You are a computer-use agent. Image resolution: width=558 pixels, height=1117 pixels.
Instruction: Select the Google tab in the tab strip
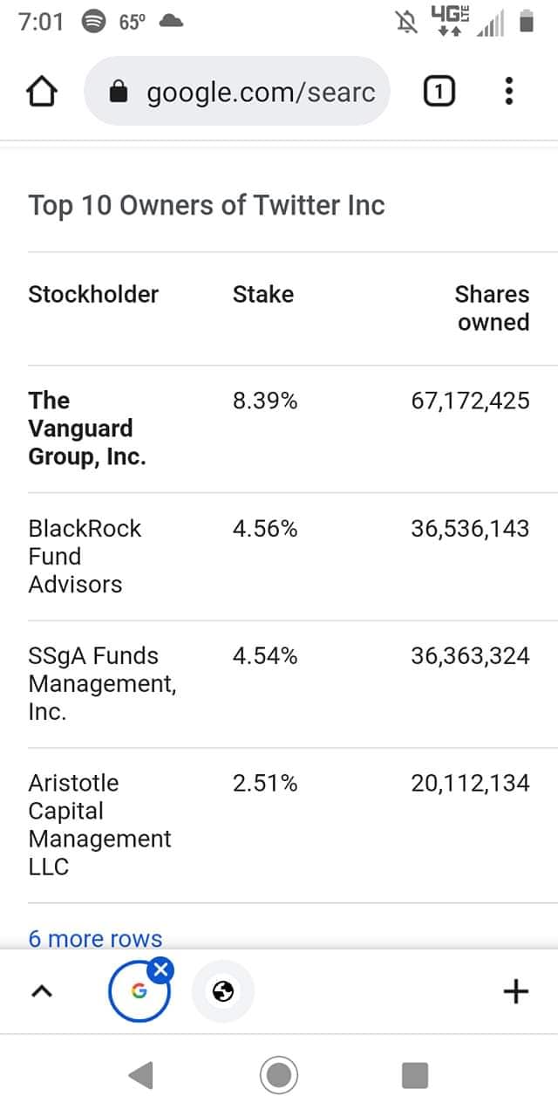(x=139, y=992)
